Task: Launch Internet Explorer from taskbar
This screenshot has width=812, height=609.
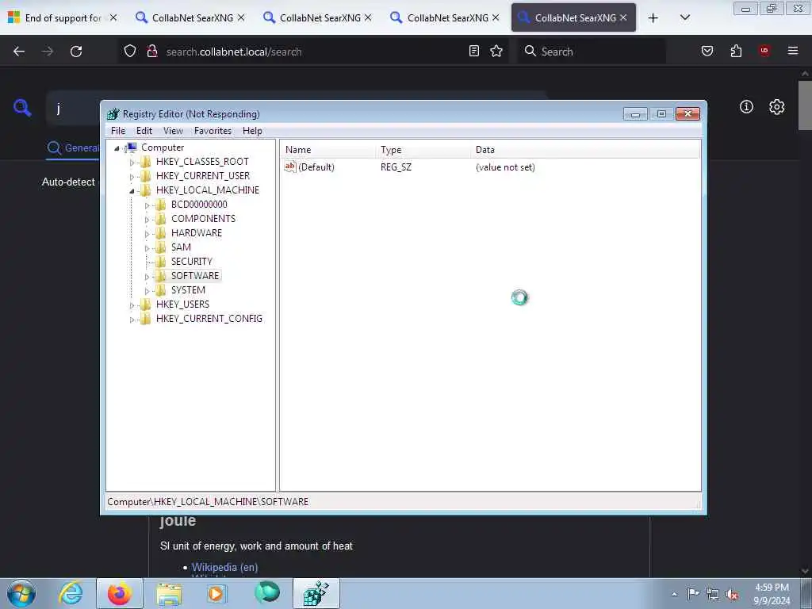Action: point(71,593)
